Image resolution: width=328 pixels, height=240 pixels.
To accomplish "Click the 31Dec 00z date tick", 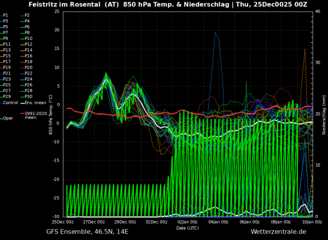I will click(156, 222).
